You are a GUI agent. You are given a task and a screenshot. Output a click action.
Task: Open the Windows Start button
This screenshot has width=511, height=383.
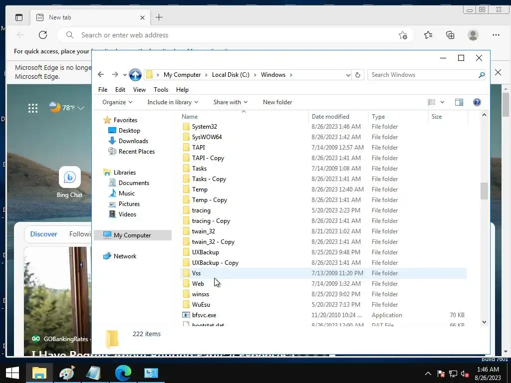(12, 373)
